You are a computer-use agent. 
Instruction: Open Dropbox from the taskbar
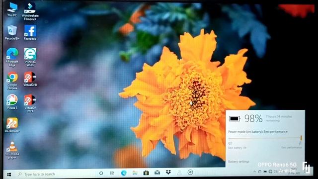click(x=168, y=173)
